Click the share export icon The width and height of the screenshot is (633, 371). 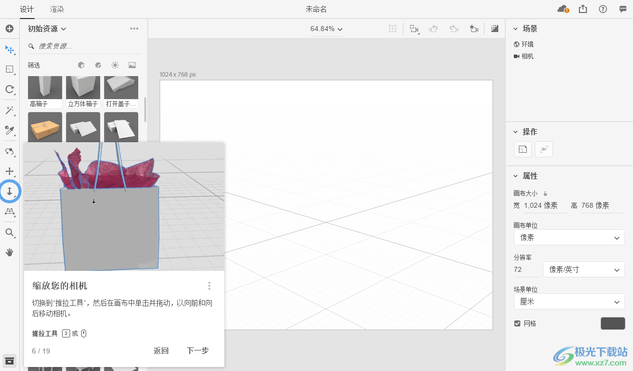pyautogui.click(x=583, y=9)
